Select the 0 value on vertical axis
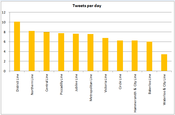The image size is (175, 115). pos(4,71)
